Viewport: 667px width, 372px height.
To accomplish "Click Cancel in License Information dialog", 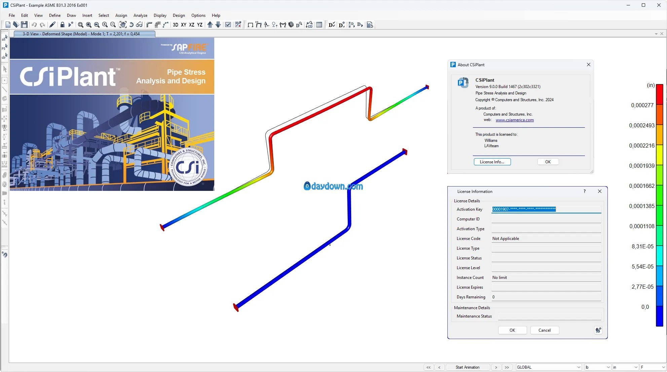I will click(x=545, y=330).
